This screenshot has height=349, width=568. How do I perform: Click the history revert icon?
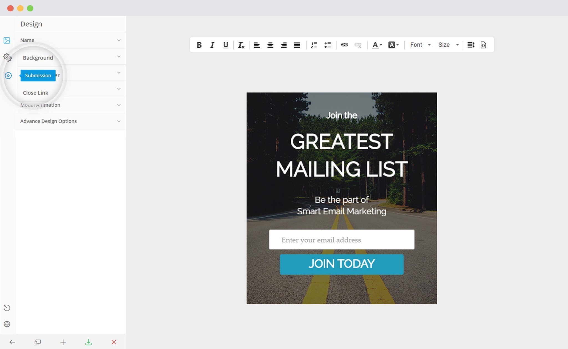[7, 308]
